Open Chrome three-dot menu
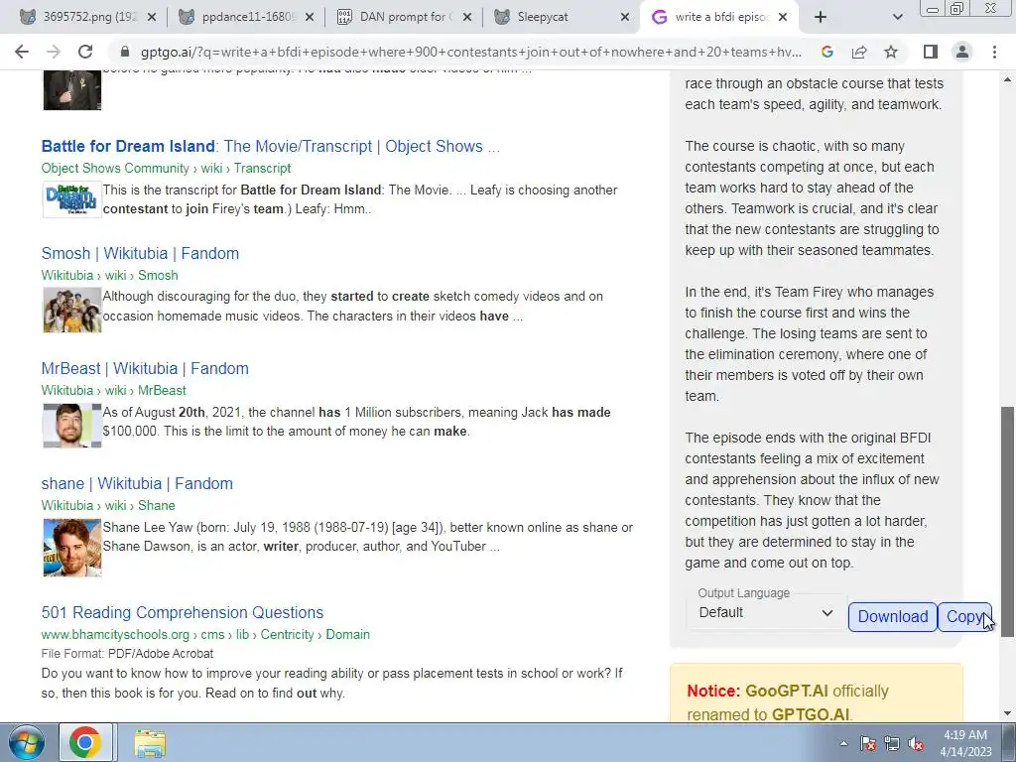The width and height of the screenshot is (1016, 762). pos(994,52)
